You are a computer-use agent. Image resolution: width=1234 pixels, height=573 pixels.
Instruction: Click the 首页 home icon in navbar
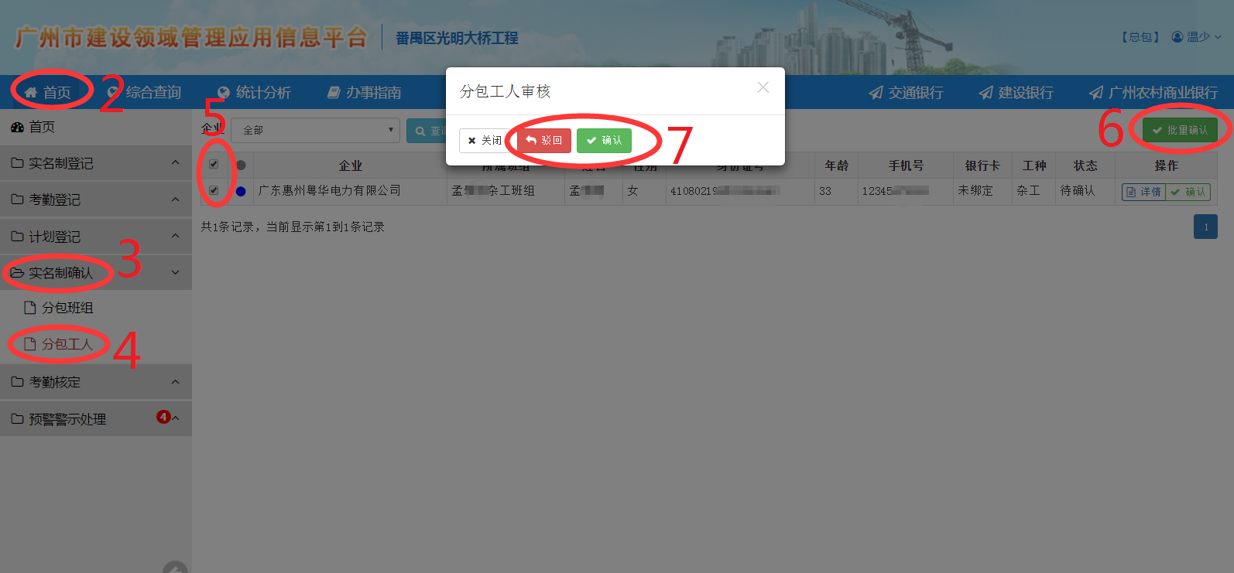pyautogui.click(x=31, y=93)
